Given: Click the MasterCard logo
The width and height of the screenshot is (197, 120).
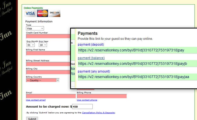Looking at the screenshot, I should (42, 13).
